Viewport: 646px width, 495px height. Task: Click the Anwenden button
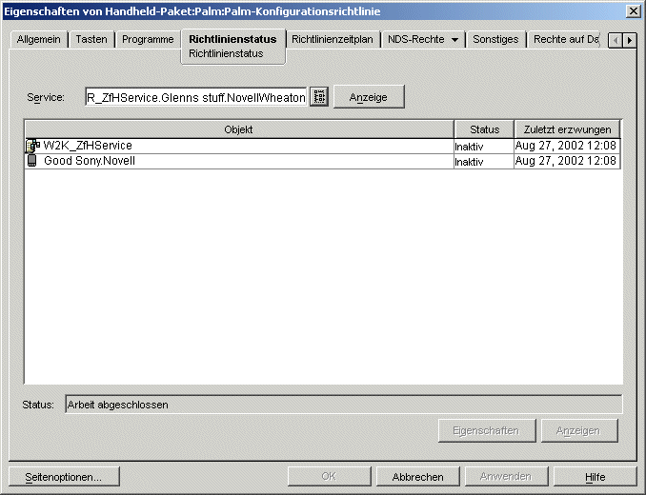pyautogui.click(x=506, y=477)
